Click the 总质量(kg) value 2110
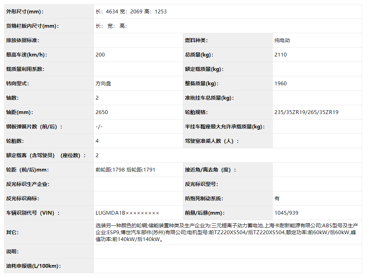 [280, 54]
